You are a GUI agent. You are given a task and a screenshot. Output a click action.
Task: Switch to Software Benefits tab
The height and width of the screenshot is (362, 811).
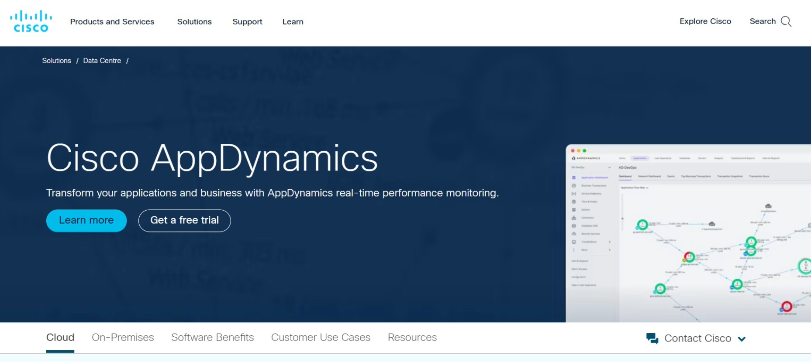(212, 338)
